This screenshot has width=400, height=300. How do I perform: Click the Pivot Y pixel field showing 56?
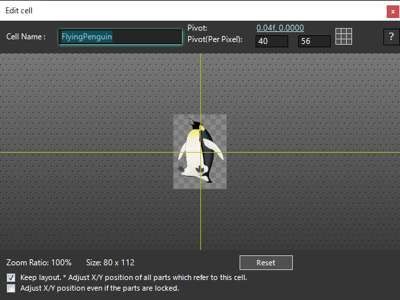(314, 41)
